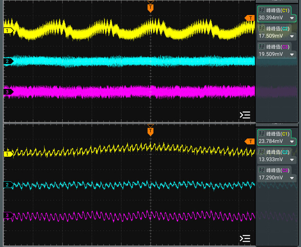This screenshot has height=247, width=301.
Task: Click 峰峰值(C2) label in upper panel
Action: pyautogui.click(x=278, y=29)
